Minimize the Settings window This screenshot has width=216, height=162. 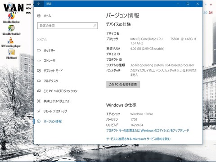pos(178,4)
